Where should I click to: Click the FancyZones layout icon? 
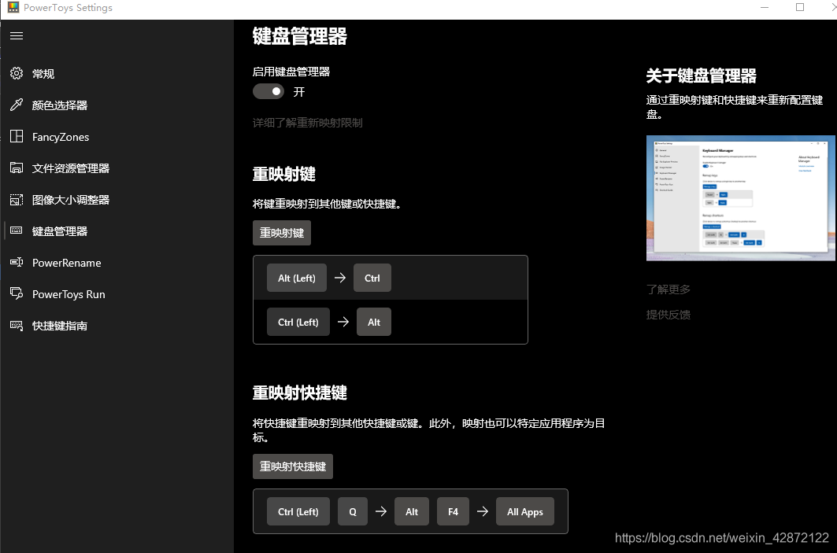(17, 137)
